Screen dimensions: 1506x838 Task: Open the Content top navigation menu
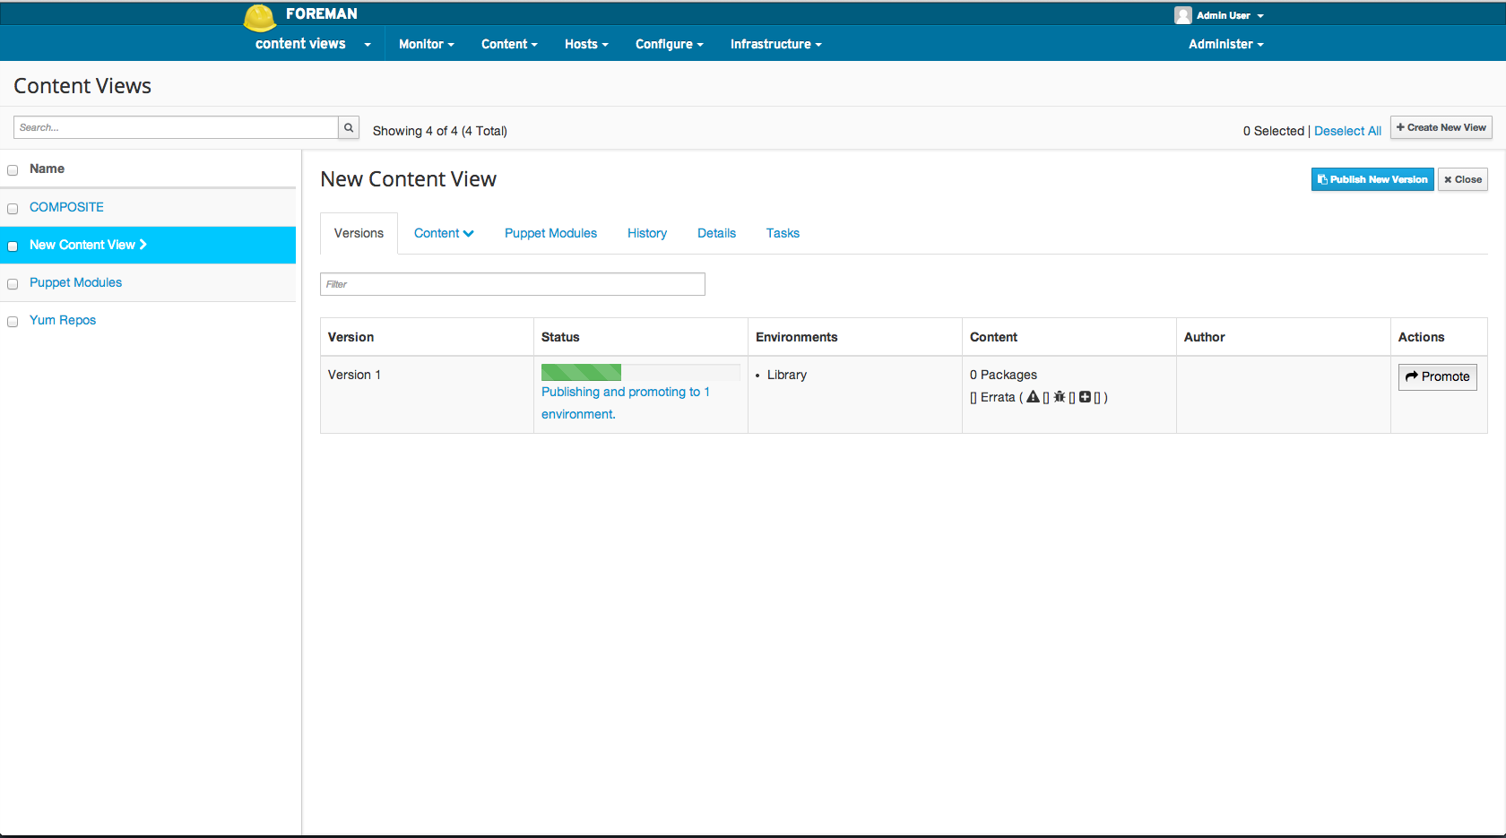509,44
